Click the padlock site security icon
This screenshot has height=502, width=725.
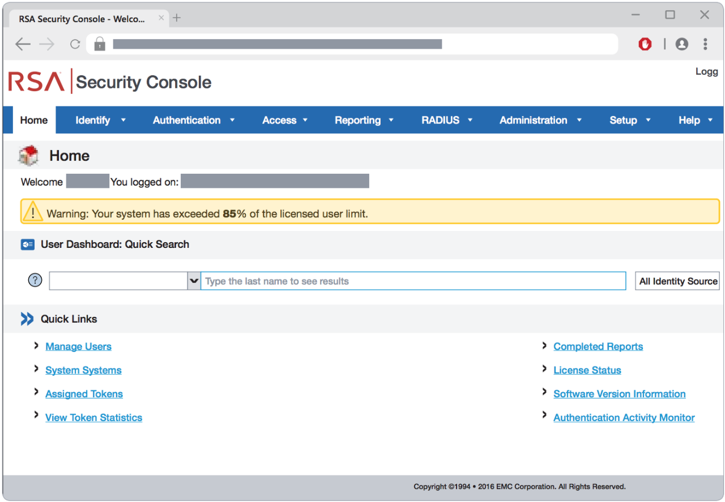pyautogui.click(x=100, y=44)
